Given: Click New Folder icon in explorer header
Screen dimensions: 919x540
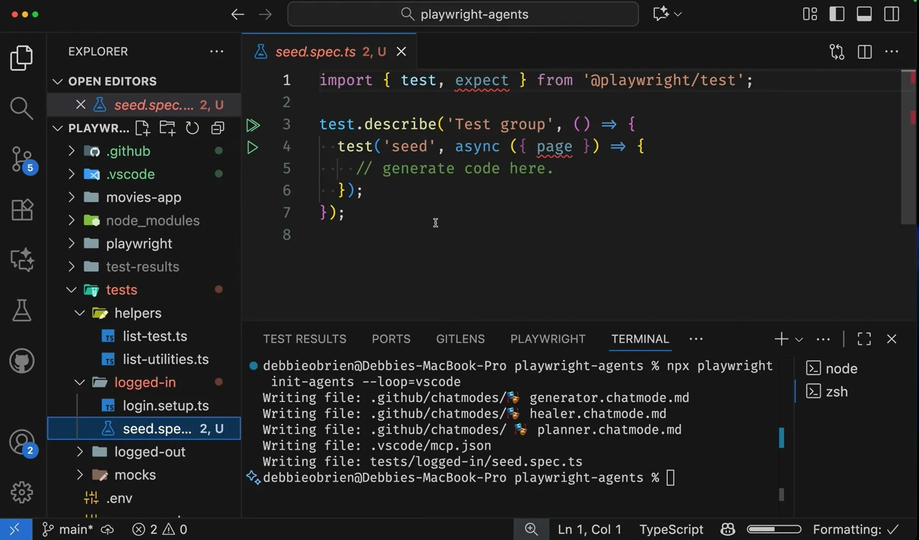Looking at the screenshot, I should coord(167,128).
